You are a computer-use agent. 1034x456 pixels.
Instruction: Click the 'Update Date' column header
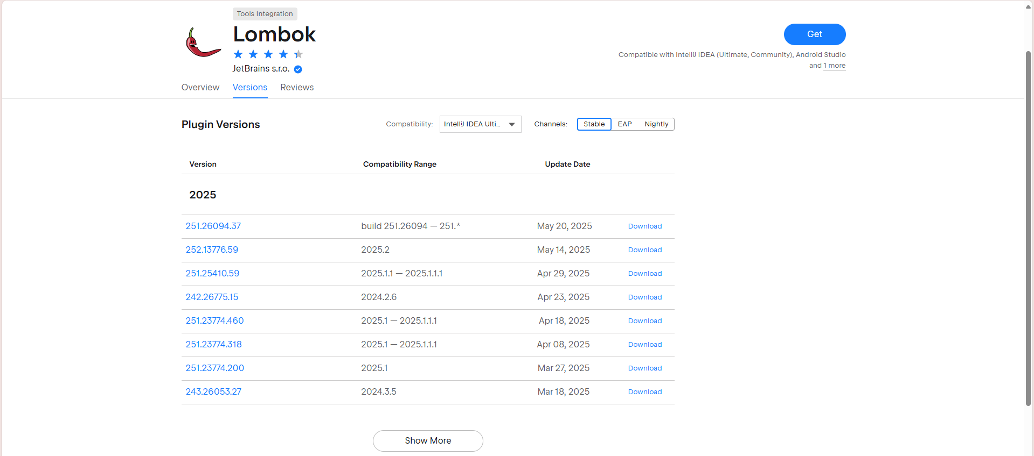[567, 165]
